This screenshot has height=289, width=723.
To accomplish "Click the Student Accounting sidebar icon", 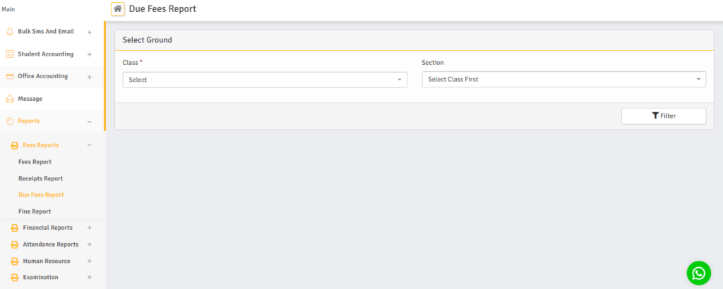I will point(10,54).
